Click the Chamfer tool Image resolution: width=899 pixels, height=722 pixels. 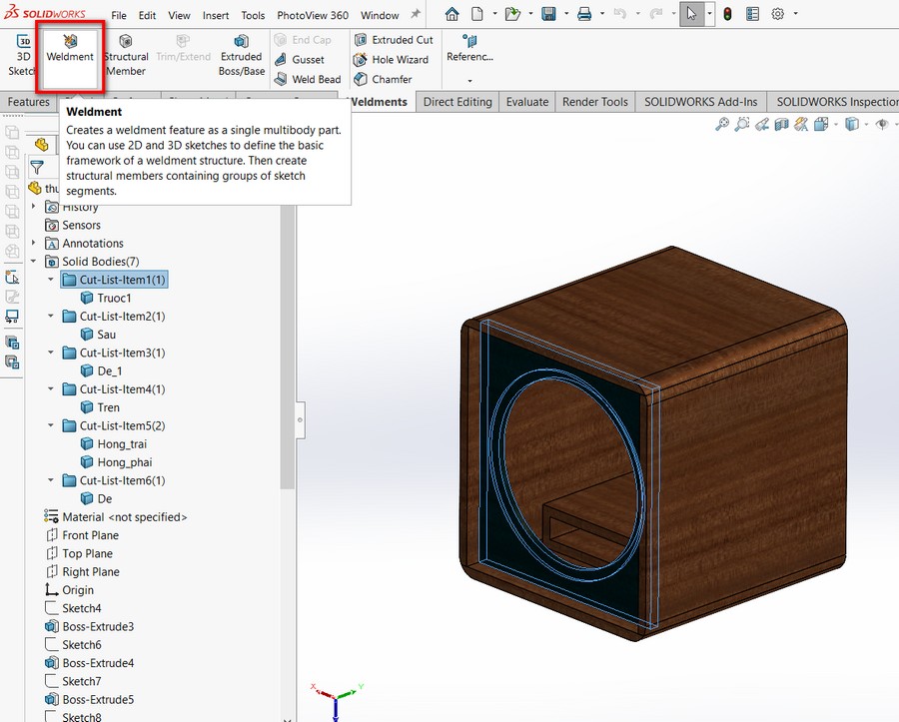[x=383, y=79]
